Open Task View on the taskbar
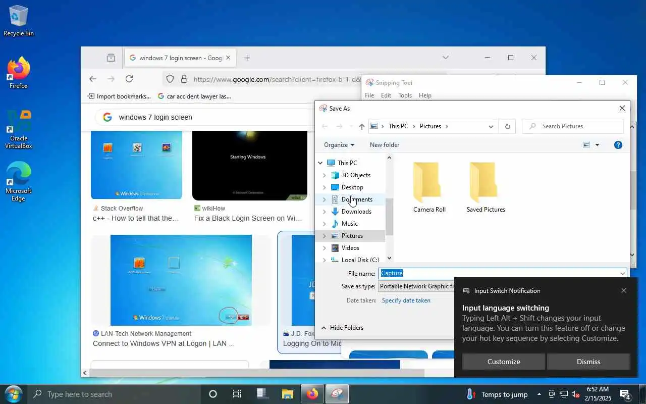 pyautogui.click(x=237, y=394)
